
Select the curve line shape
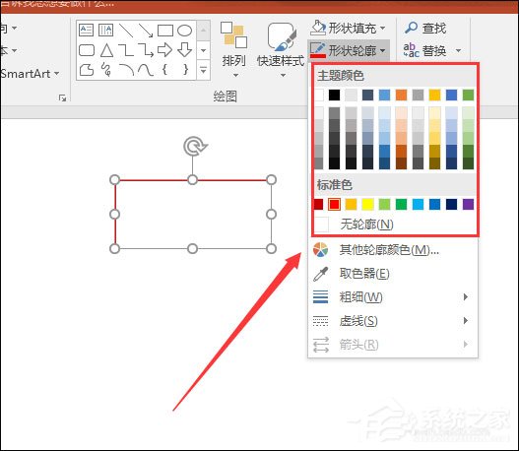point(146,70)
